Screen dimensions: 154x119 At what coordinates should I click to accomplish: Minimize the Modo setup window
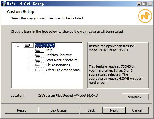point(139,4)
